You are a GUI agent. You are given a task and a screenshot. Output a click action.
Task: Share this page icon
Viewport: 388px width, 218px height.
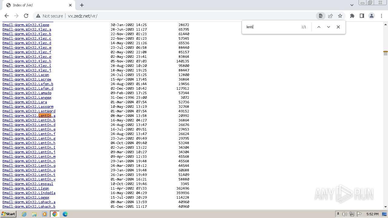[x=330, y=16]
